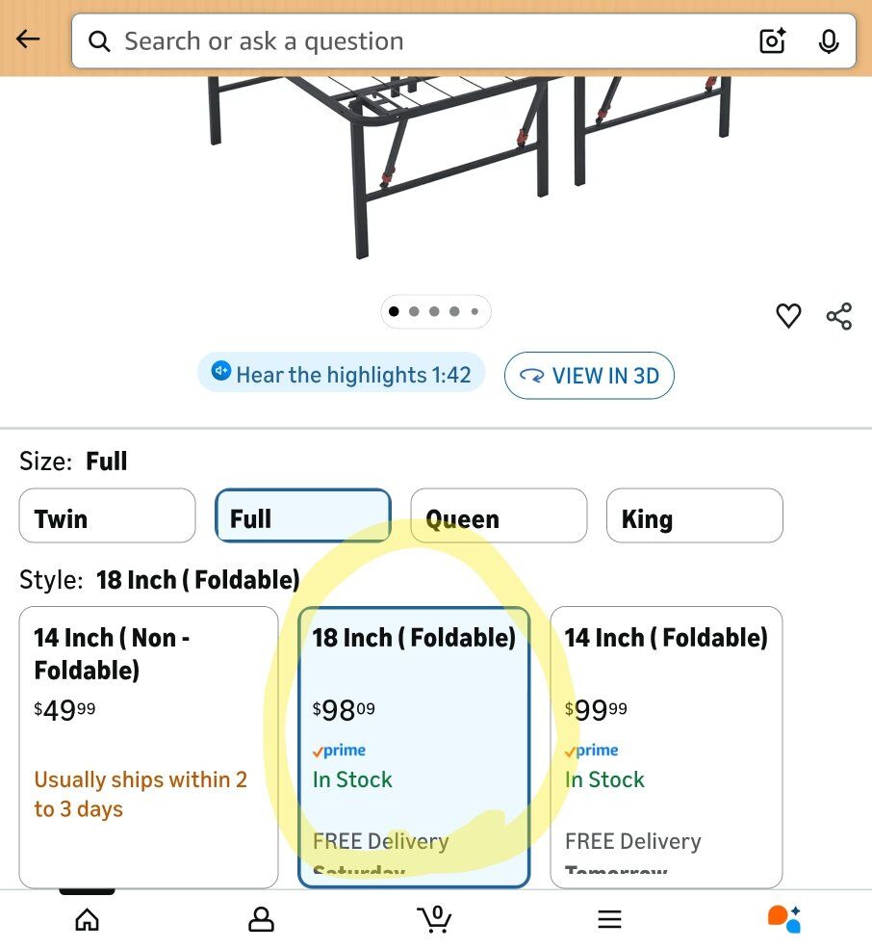Open the shopping cart icon
The image size is (872, 950).
pos(435,919)
